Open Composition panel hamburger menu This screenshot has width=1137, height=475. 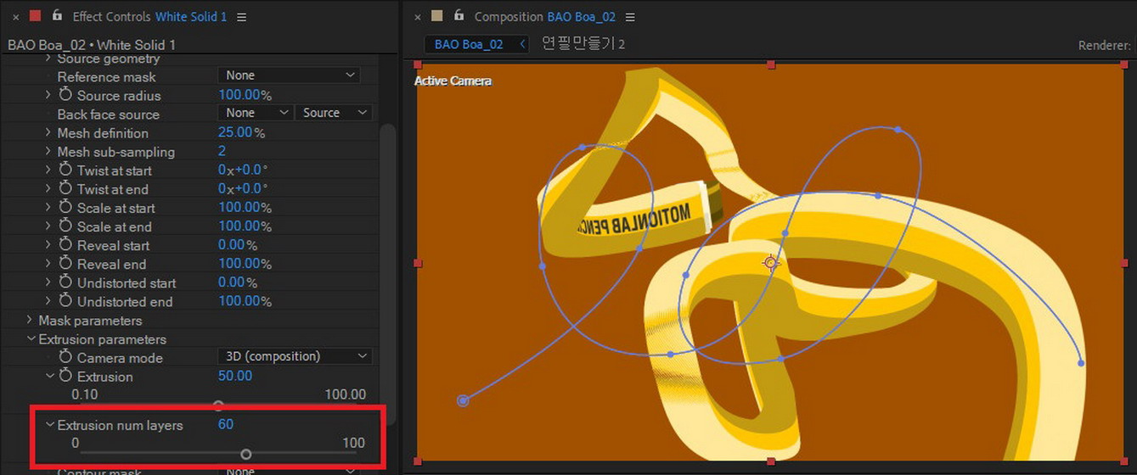click(629, 17)
